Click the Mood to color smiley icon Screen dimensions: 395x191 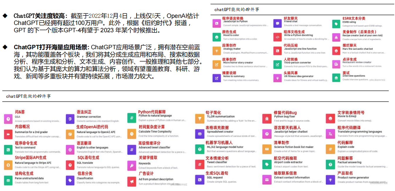coord(217,37)
